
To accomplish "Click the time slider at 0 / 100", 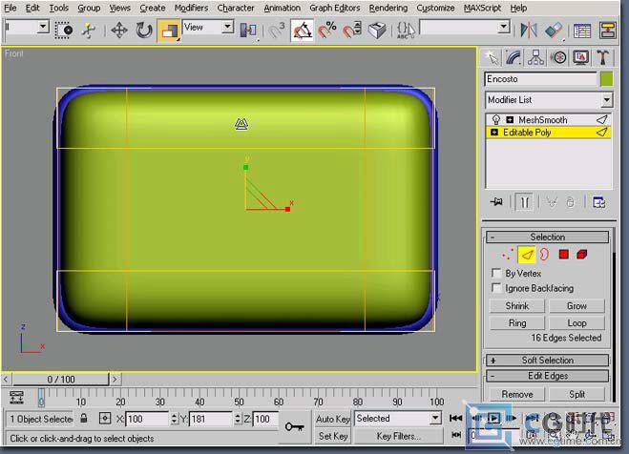I will click(60, 379).
